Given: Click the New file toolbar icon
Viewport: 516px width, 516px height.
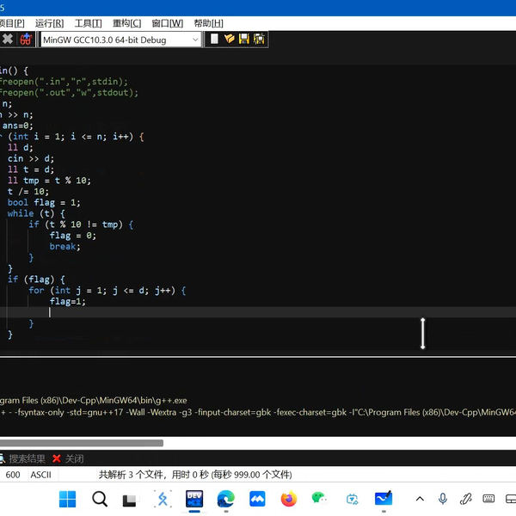Looking at the screenshot, I should 215,39.
